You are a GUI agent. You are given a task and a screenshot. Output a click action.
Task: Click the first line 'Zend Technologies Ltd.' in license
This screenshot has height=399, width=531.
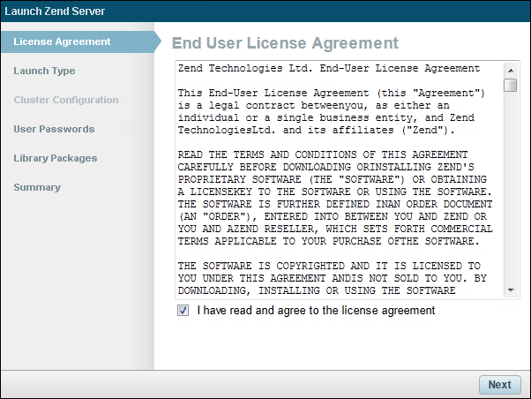[328, 68]
